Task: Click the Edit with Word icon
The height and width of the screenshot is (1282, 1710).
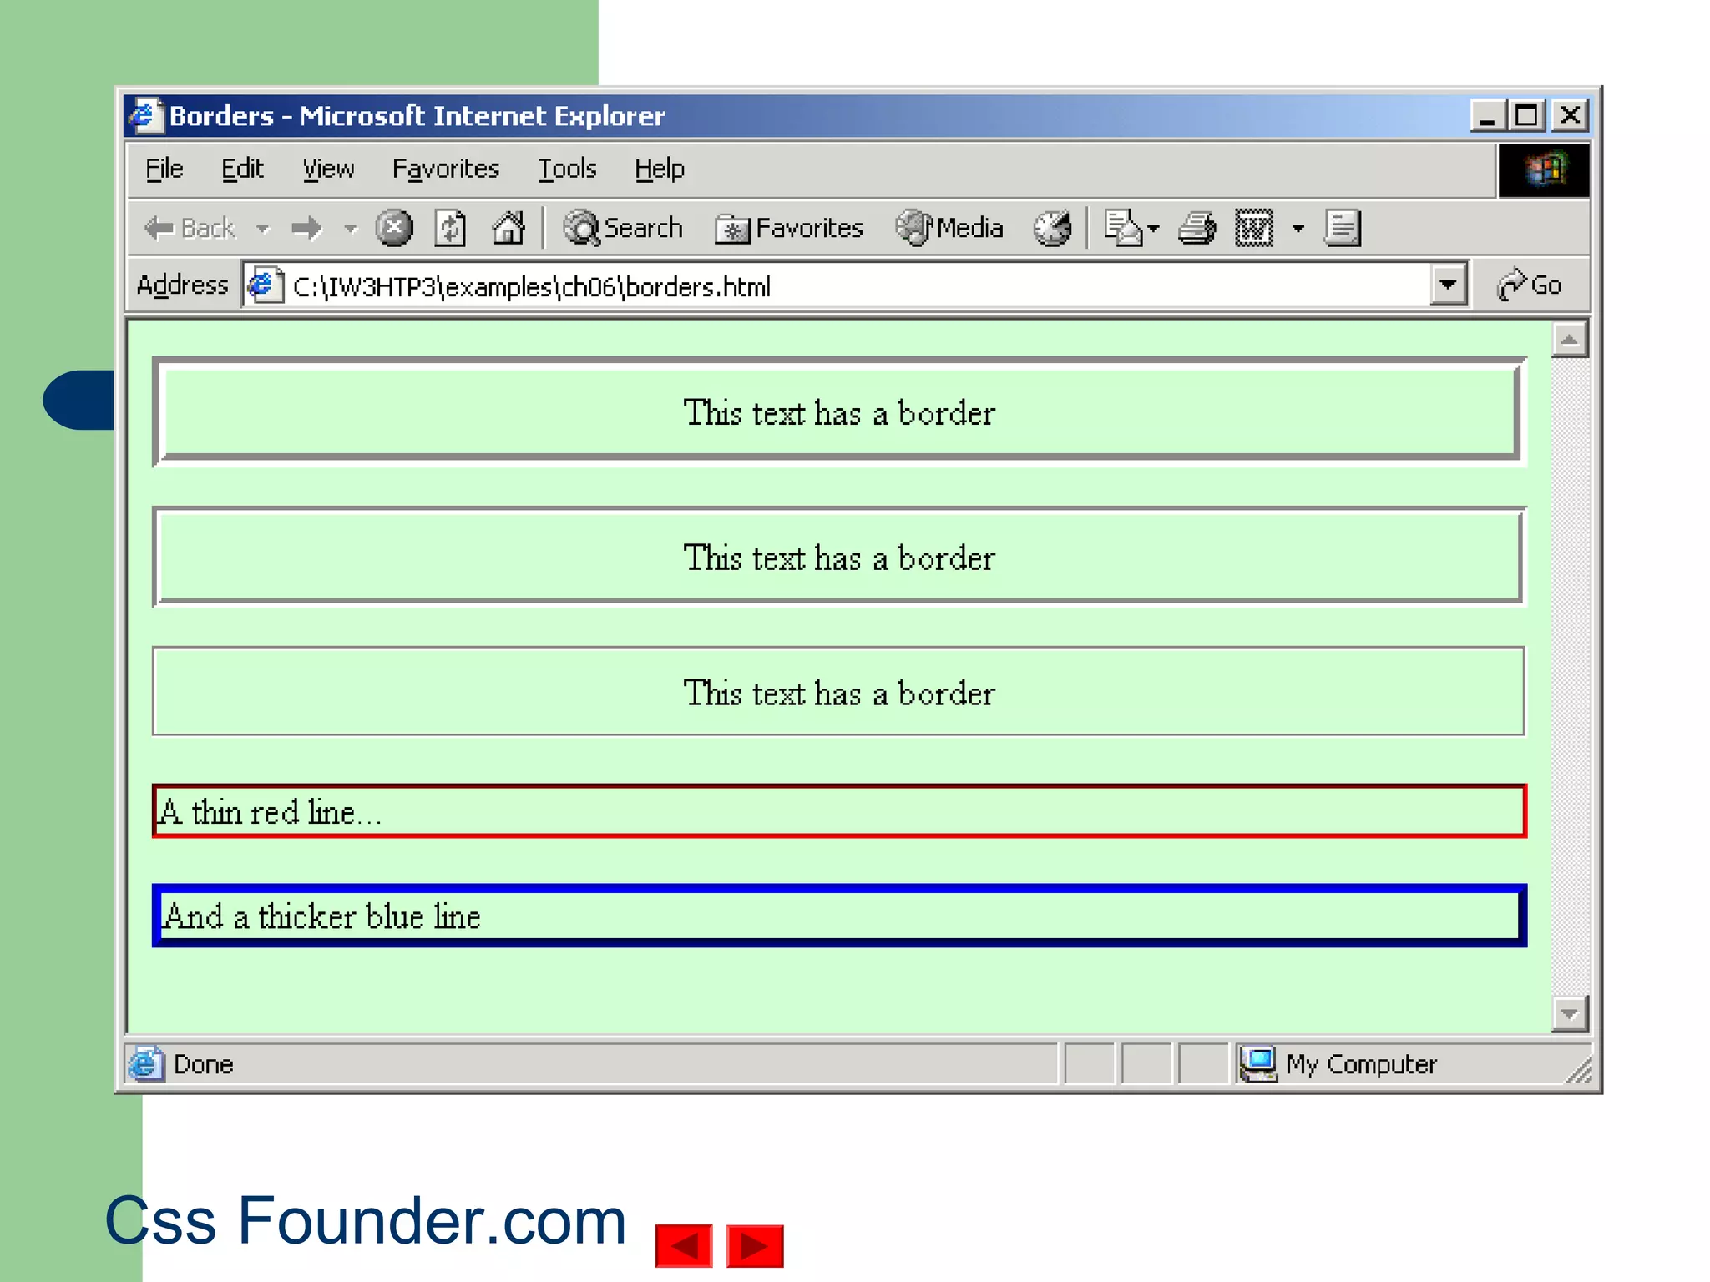Action: 1254,228
